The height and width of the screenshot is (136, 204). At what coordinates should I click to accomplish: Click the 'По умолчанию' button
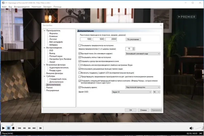[133, 39]
